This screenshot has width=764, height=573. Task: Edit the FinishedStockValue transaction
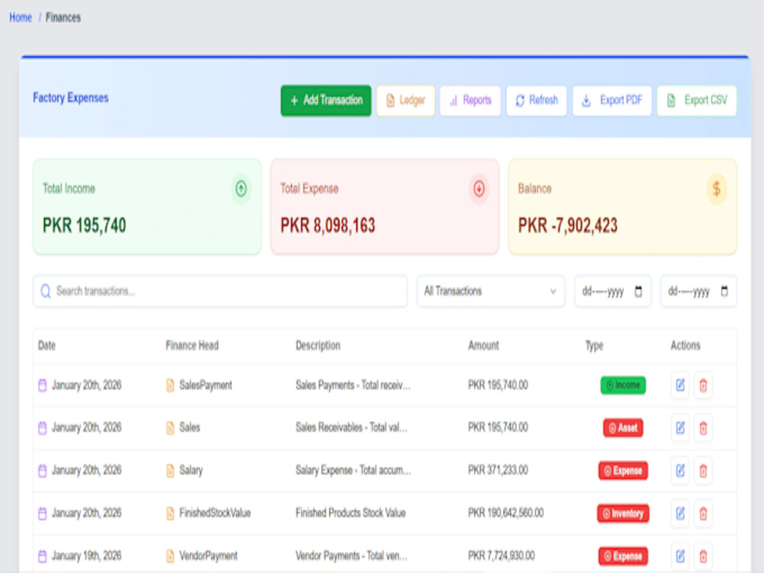pos(680,513)
